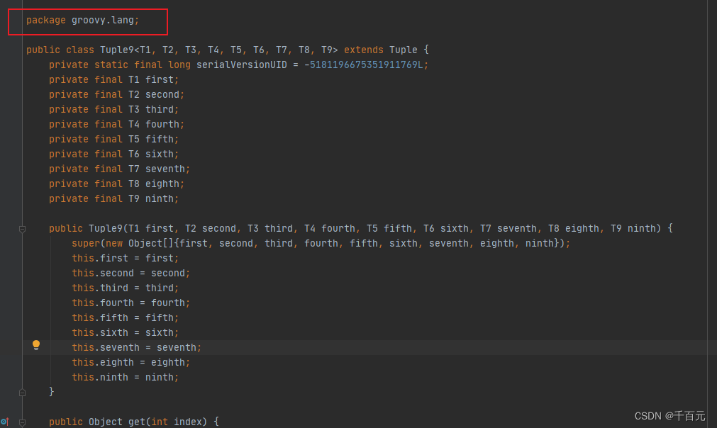The width and height of the screenshot is (717, 428).
Task: Click the fold marker at the constructor's closing brace
Action: point(22,392)
